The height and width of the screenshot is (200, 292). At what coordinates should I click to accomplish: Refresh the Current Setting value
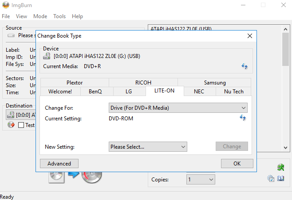(x=243, y=118)
